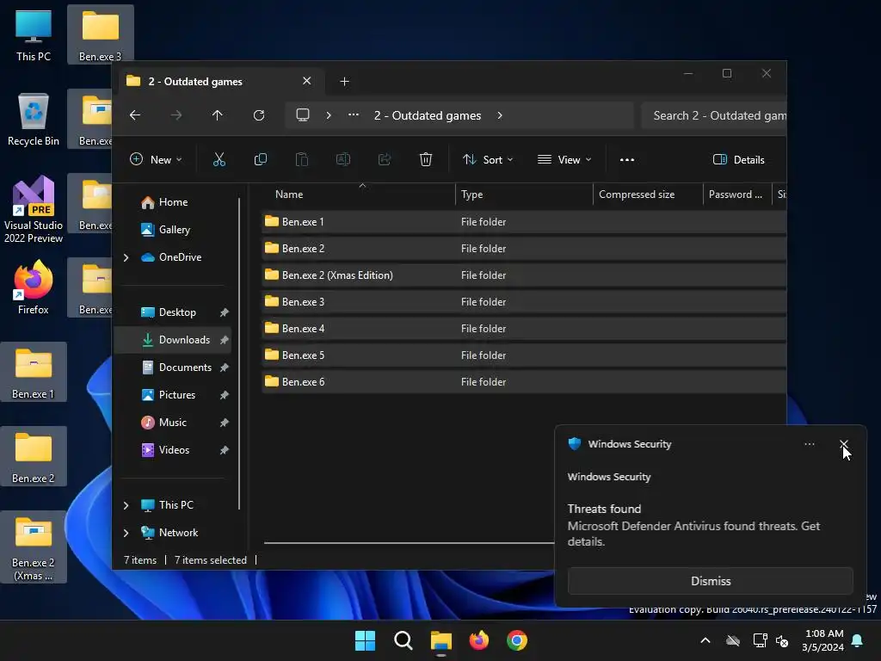Select Visual Studio 2022 Preview shortcut
The height and width of the screenshot is (661, 881).
tap(34, 210)
